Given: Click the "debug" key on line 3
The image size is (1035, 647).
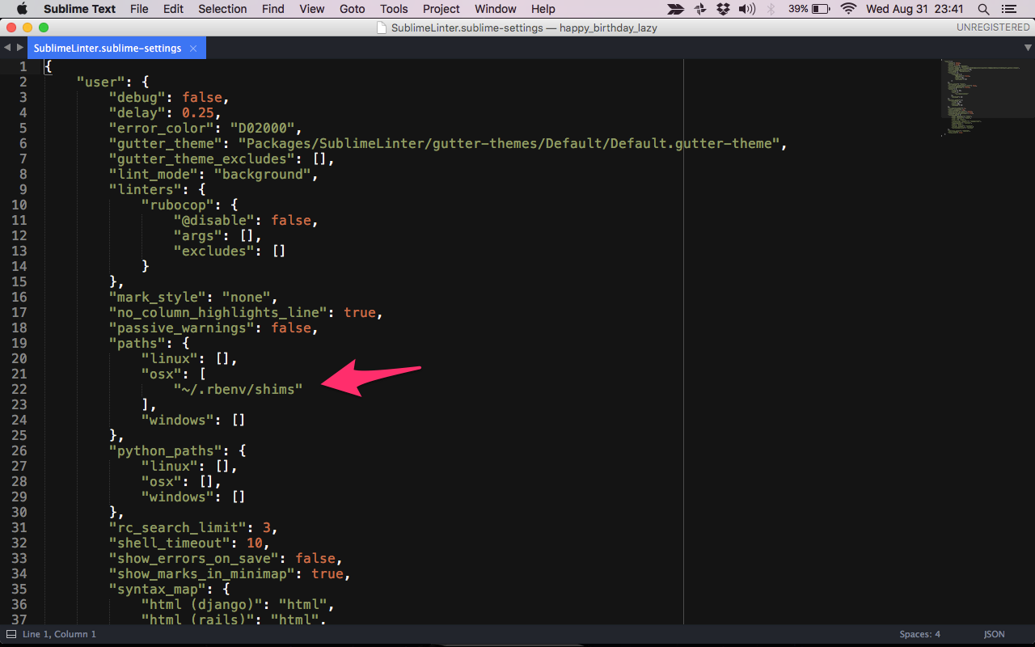Looking at the screenshot, I should coord(137,97).
